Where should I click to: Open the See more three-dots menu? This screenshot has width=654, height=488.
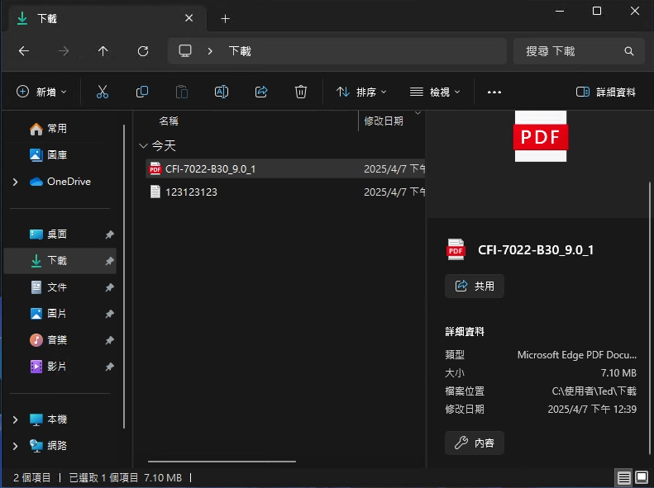click(494, 92)
